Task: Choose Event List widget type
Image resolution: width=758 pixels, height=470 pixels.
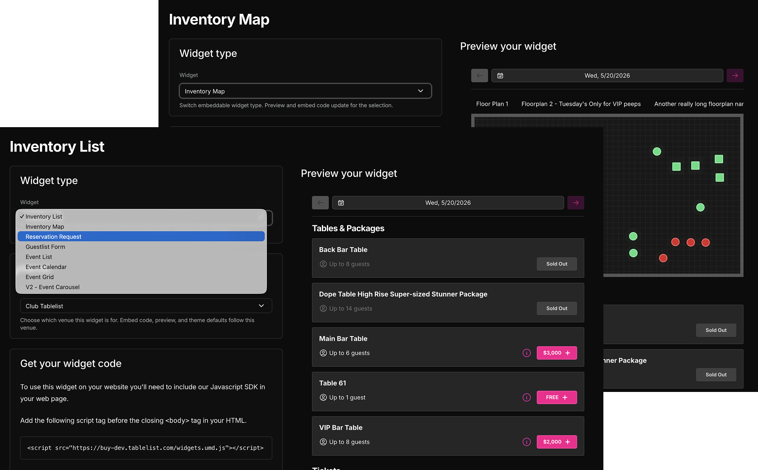Action: pyautogui.click(x=141, y=257)
